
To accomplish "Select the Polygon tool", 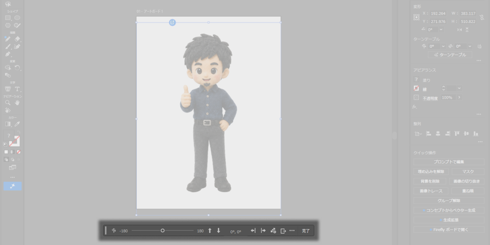I will coord(8,25).
